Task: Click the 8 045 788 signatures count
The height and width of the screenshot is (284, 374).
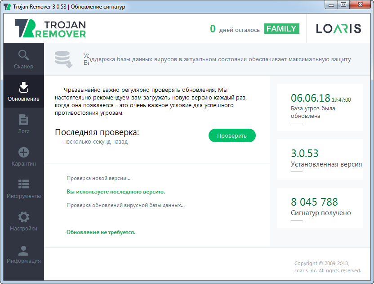Action: coord(314,202)
